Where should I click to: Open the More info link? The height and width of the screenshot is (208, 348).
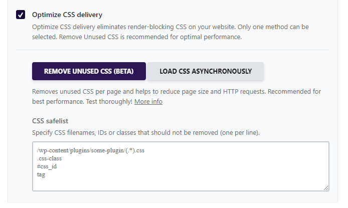click(148, 102)
